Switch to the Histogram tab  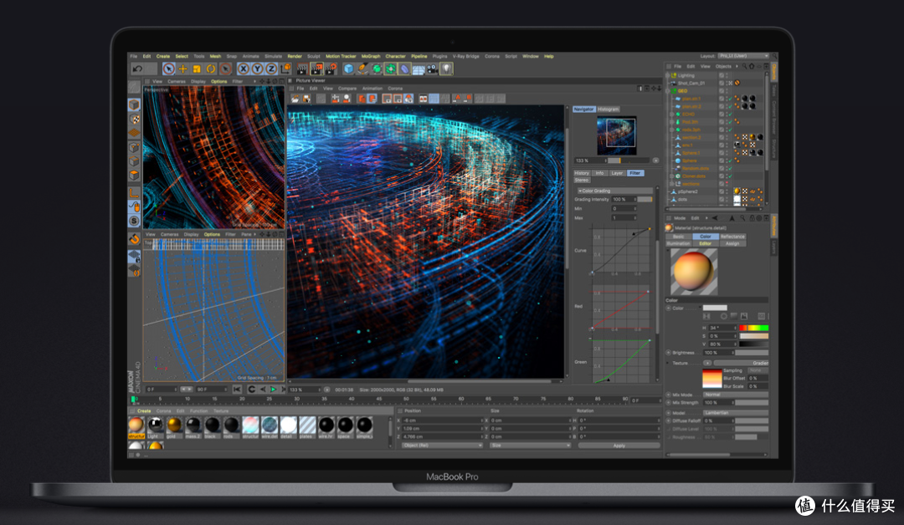click(x=609, y=109)
